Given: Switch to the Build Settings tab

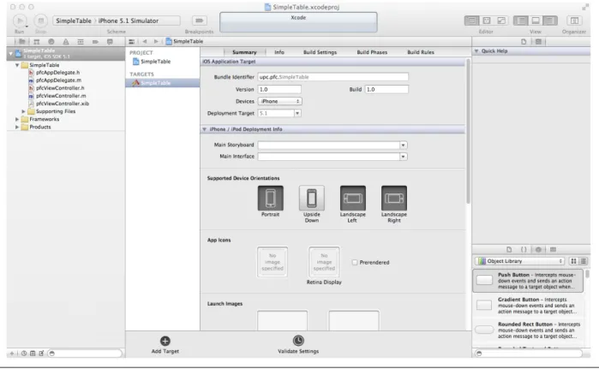Looking at the screenshot, I should click(x=320, y=52).
